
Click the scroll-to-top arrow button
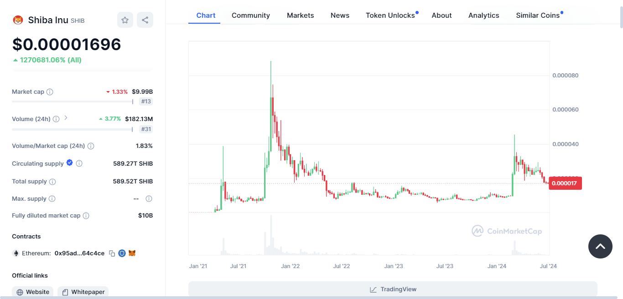tap(600, 246)
